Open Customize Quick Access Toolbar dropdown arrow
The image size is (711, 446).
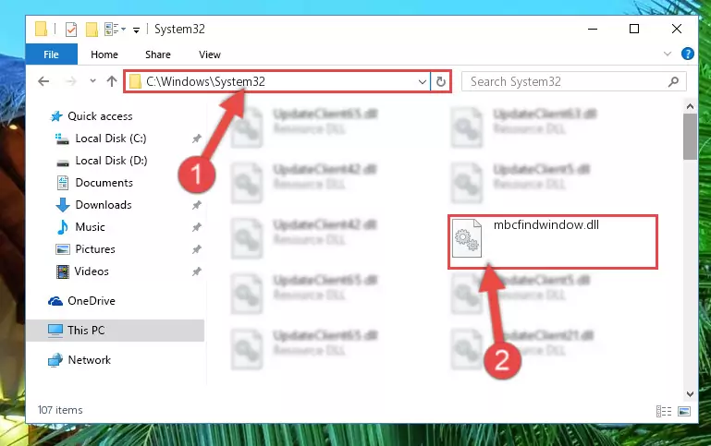[136, 30]
